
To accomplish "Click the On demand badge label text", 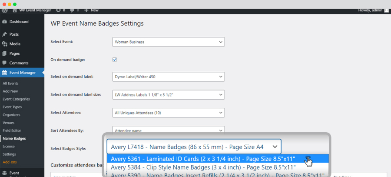I will click(x=68, y=60).
